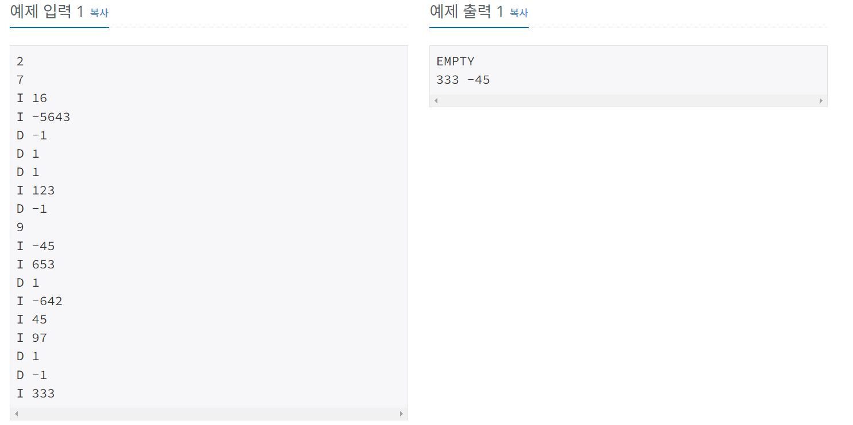Click the EMPTY line in sample output
The width and height of the screenshot is (853, 425).
point(456,61)
